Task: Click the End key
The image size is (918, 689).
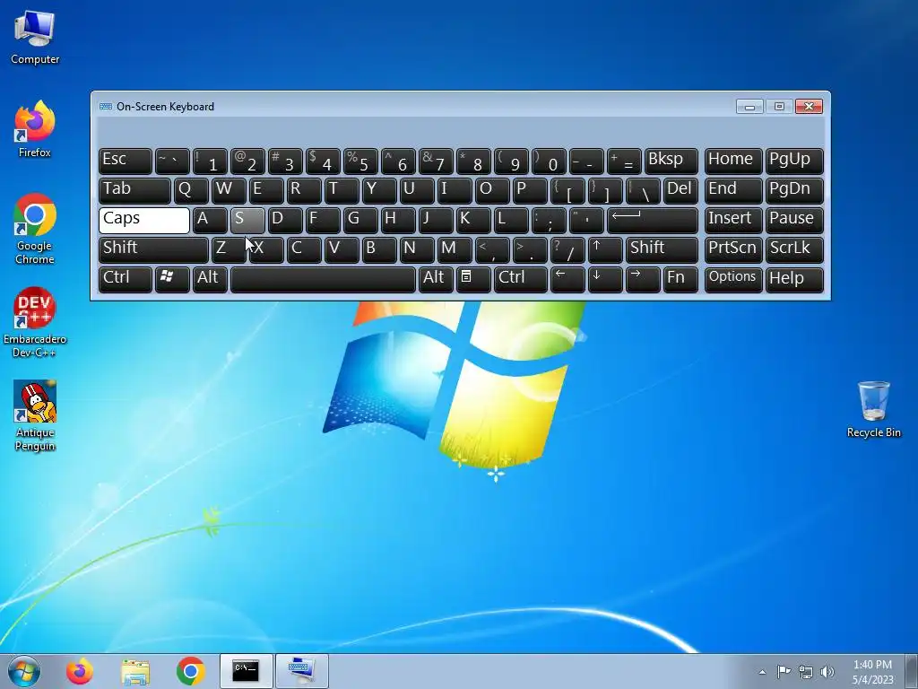Action: click(x=733, y=191)
